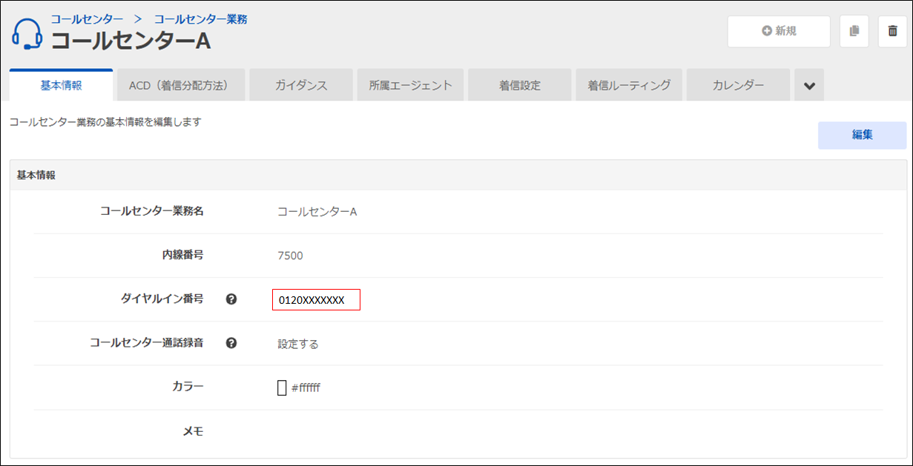Viewport: 913px width, 466px height.
Task: Click the white #ffffff color swatch
Action: (x=282, y=387)
